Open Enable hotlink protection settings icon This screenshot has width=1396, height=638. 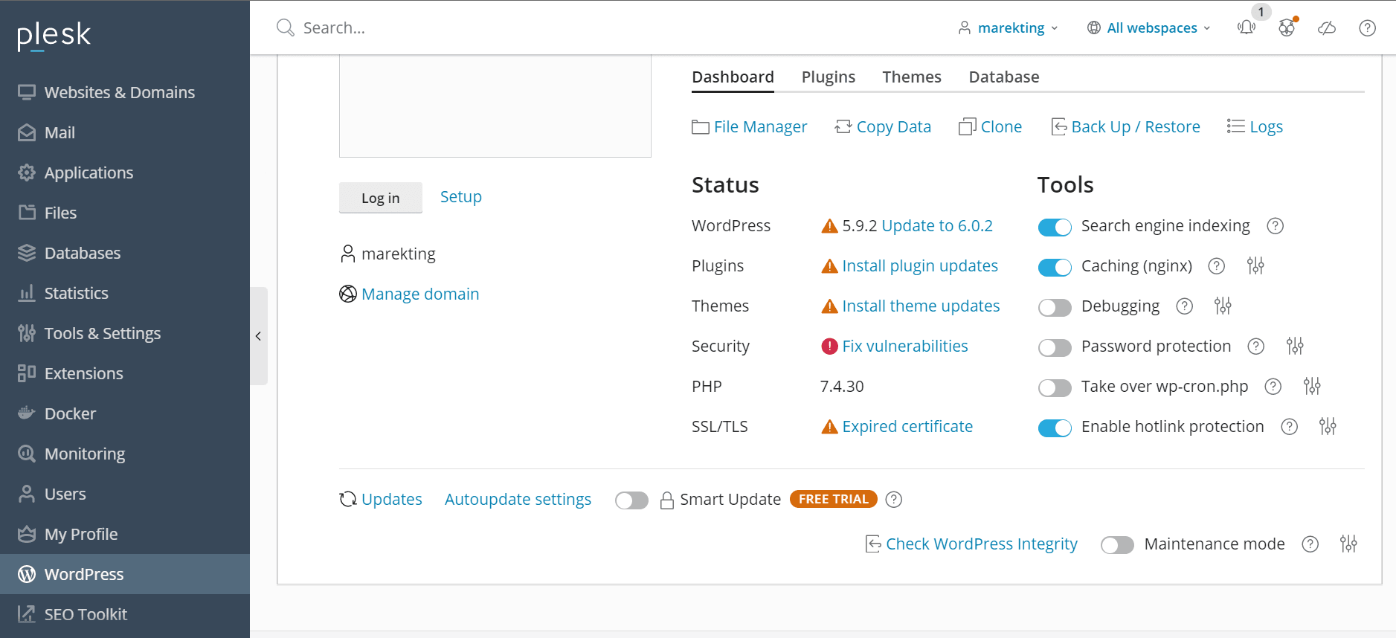(1328, 427)
